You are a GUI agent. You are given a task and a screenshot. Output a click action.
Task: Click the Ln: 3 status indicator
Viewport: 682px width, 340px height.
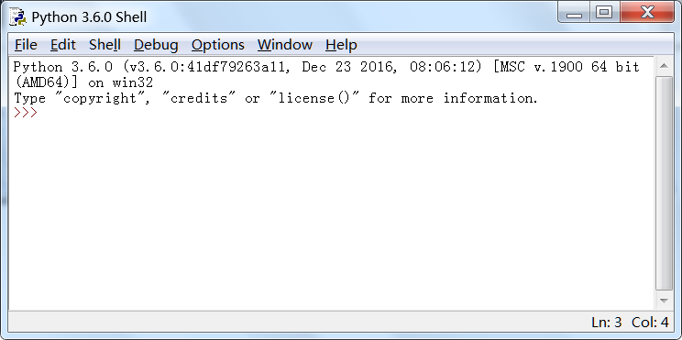tap(606, 323)
